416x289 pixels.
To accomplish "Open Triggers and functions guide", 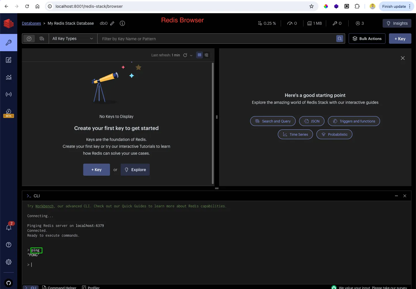I will pyautogui.click(x=354, y=121).
